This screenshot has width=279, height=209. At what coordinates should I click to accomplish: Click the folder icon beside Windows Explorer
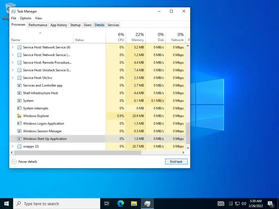[x=19, y=116]
